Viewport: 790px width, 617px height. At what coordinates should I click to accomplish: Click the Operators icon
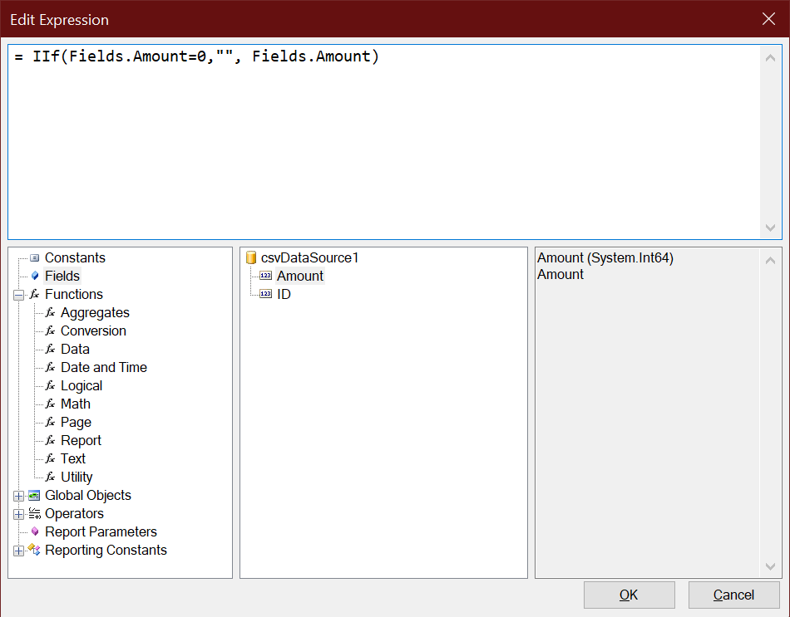click(34, 513)
